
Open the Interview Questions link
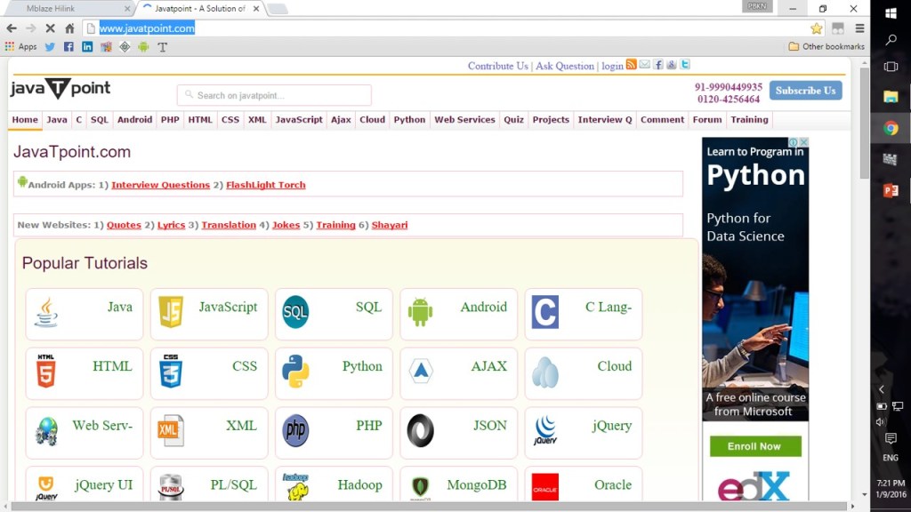(x=160, y=185)
